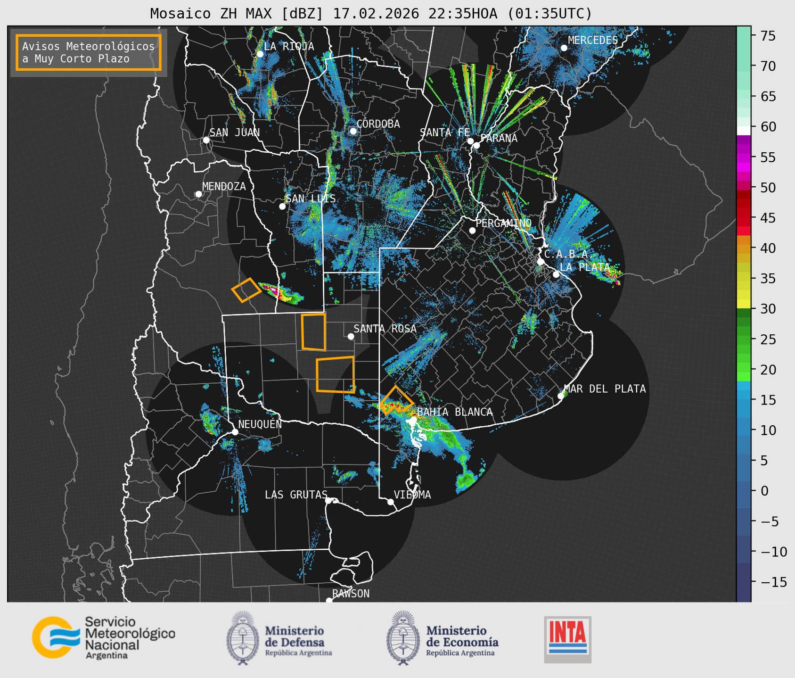Click the La Rioja city marker
This screenshot has width=795, height=678.
point(260,54)
